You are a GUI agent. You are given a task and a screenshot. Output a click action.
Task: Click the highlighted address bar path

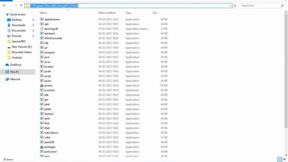point(54,6)
